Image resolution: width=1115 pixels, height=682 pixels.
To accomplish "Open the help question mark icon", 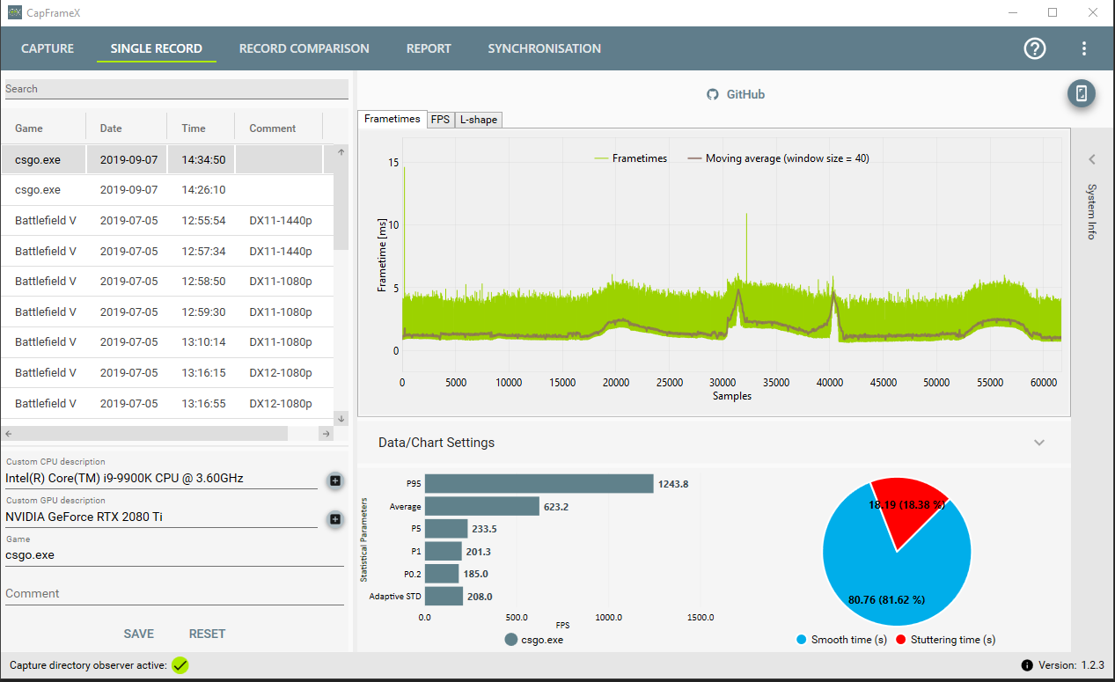I will (x=1035, y=48).
